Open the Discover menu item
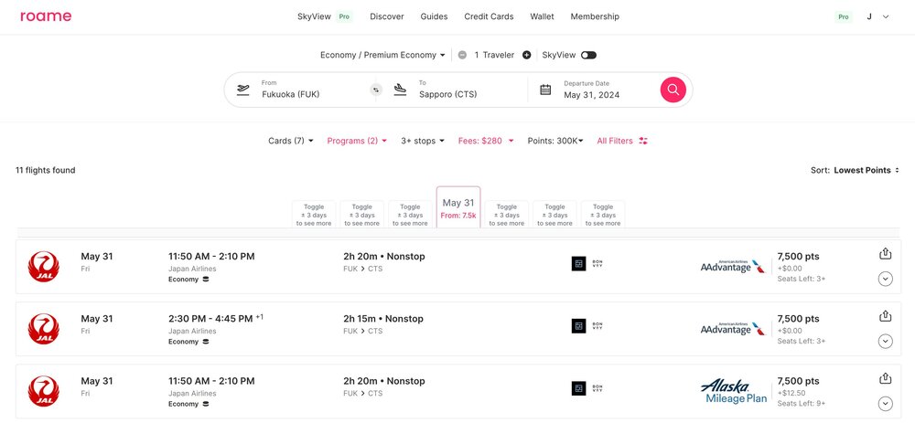 (x=386, y=16)
